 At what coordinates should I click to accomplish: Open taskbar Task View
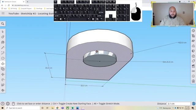point(47,108)
